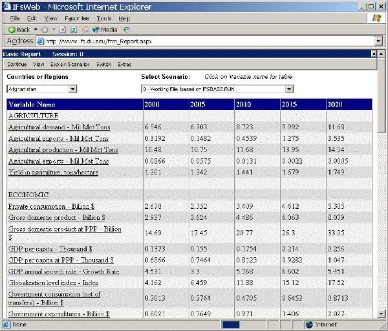
Task: Open Yield in agriculture, tons/hectare link
Action: point(53,172)
